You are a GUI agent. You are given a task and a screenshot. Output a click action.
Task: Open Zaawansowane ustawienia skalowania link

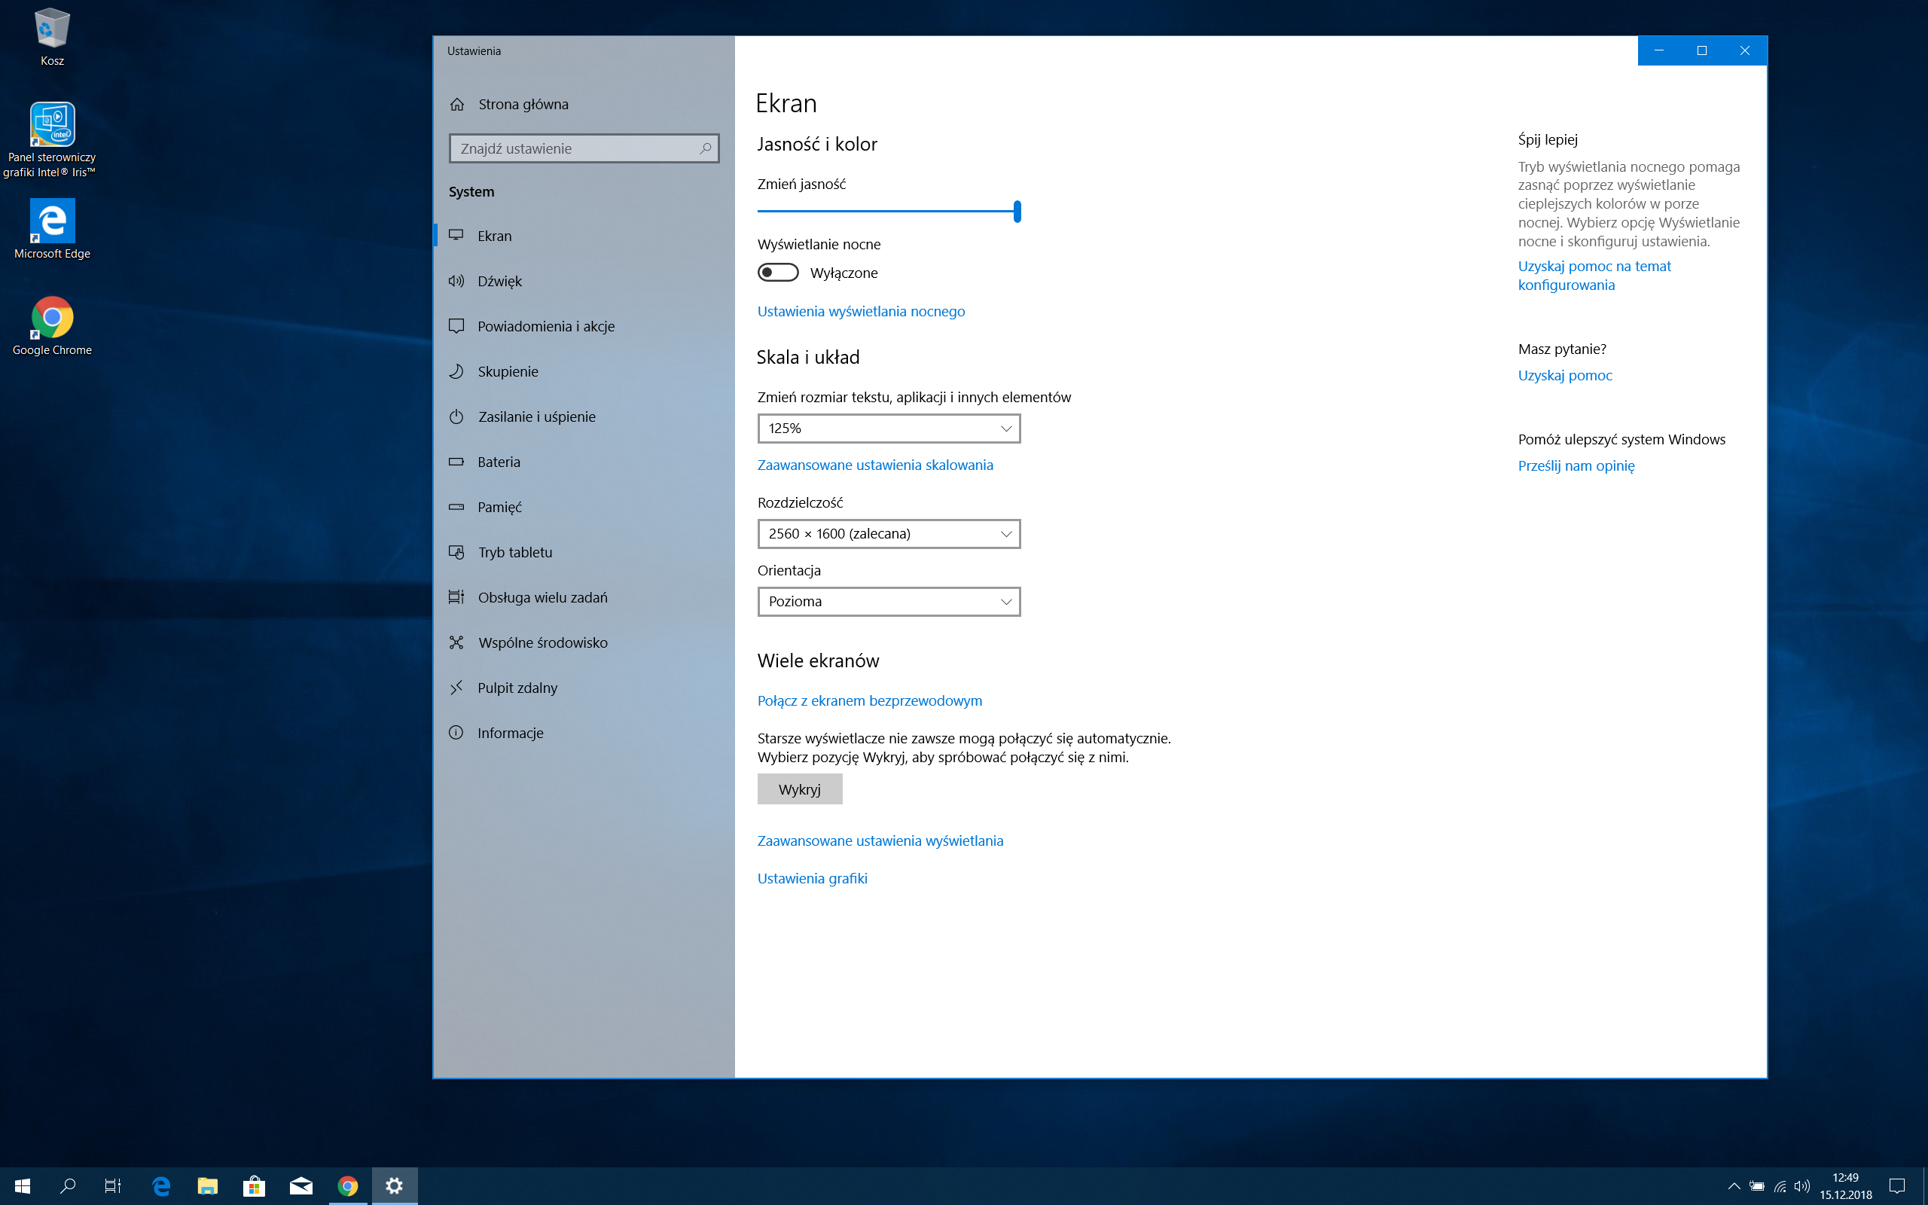pyautogui.click(x=876, y=465)
